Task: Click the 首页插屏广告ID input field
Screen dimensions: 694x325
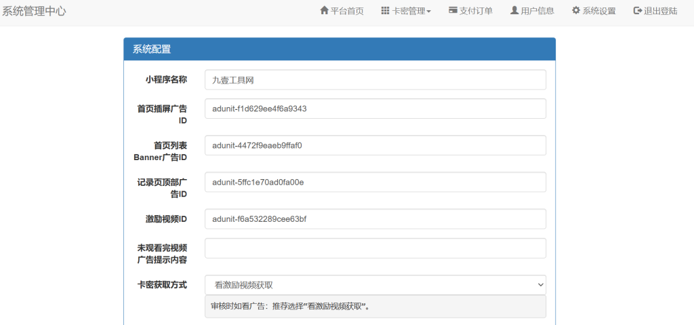Action: click(x=375, y=109)
